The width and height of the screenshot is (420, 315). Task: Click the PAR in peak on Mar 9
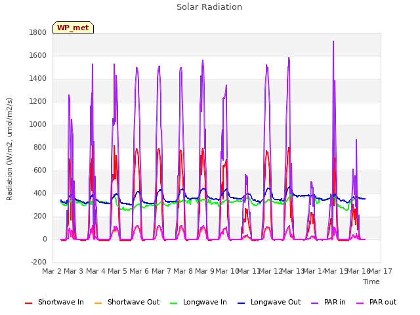click(203, 60)
